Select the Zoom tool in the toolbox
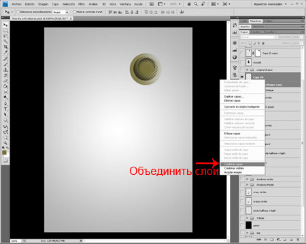The width and height of the screenshot is (306, 244). (x=5, y=143)
